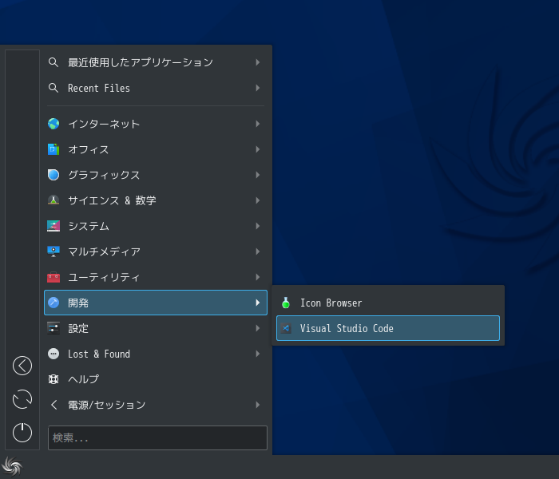Expand the submenu arrow for 電源/セッション

tap(258, 405)
